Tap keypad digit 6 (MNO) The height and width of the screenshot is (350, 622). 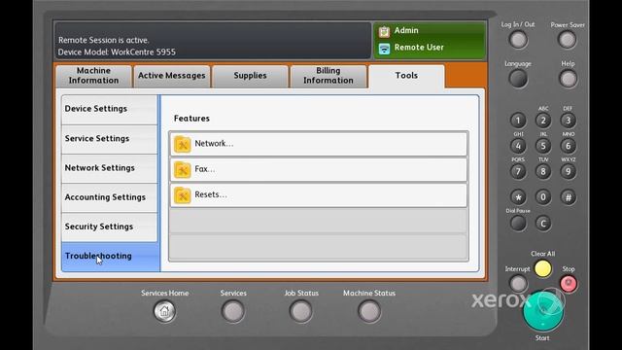[x=568, y=146]
